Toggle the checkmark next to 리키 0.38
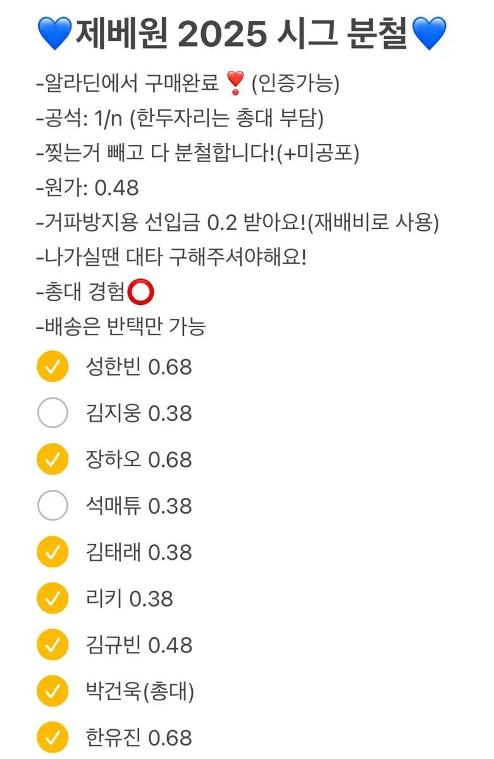494x759 pixels. (x=52, y=598)
